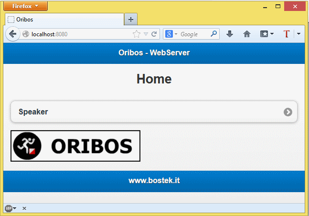The width and height of the screenshot is (309, 216).
Task: Open the red T icon's dropdown arrow
Action: [299, 34]
